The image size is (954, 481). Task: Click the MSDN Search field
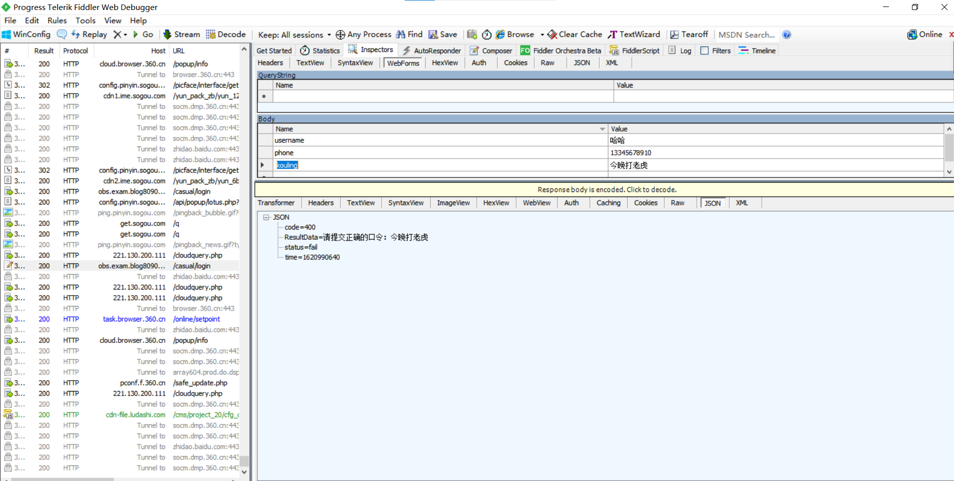tap(747, 34)
